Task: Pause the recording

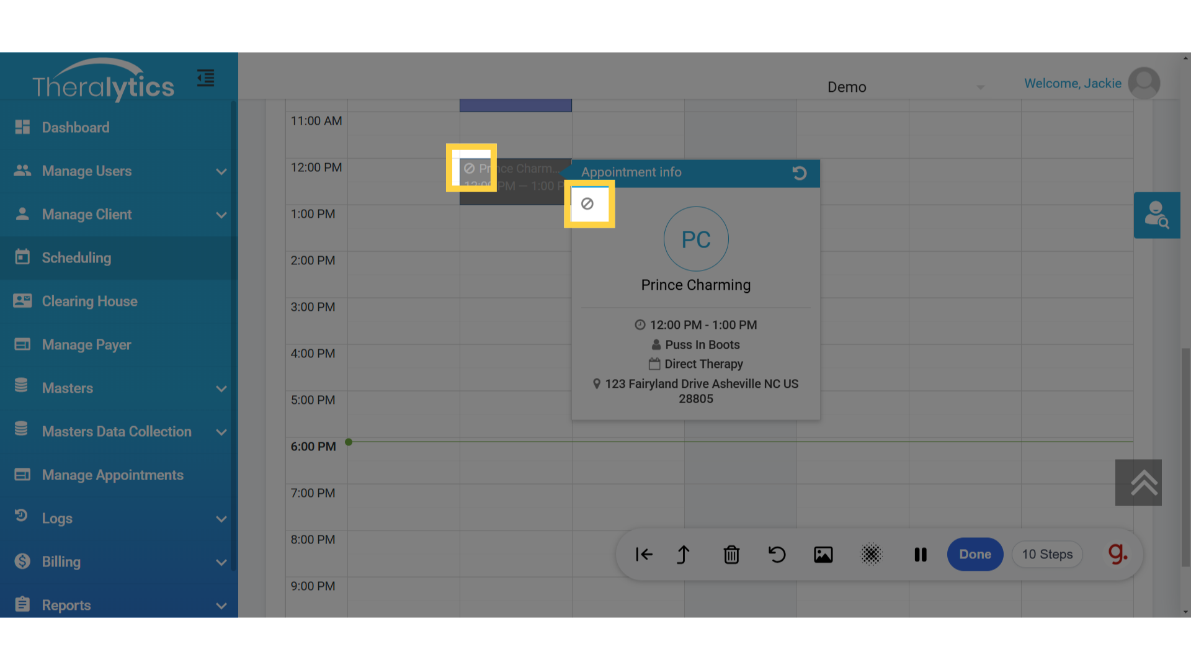Action: click(x=921, y=555)
